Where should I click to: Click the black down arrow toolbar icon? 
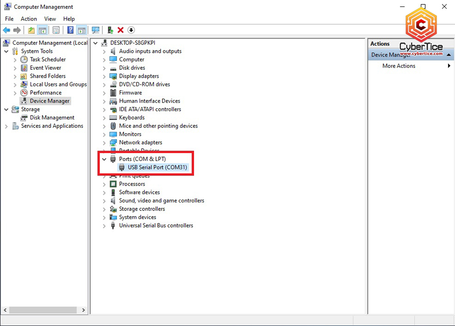(131, 30)
